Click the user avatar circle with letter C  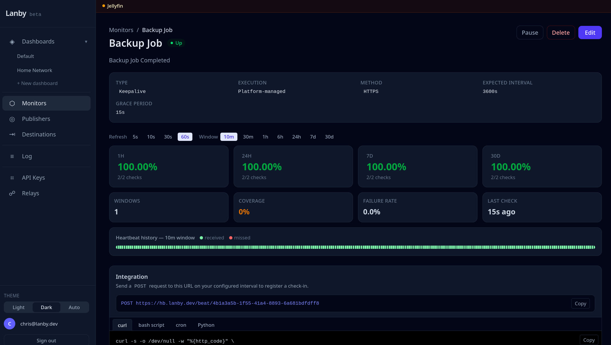click(10, 324)
